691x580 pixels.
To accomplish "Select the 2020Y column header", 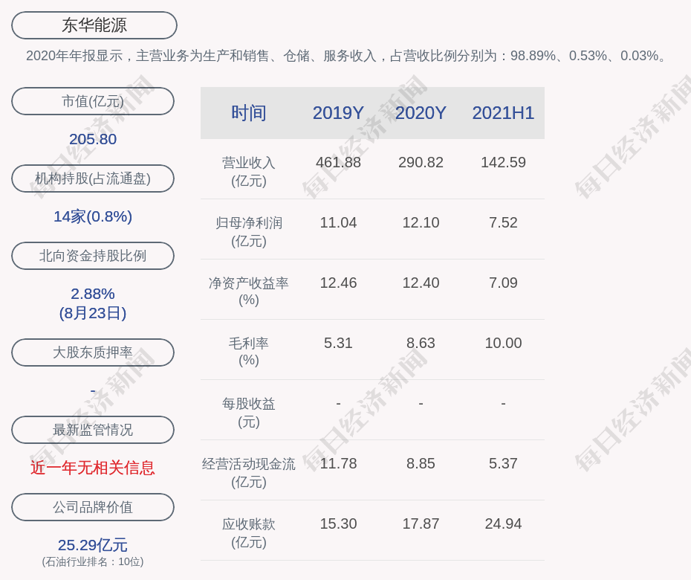I will [x=421, y=113].
